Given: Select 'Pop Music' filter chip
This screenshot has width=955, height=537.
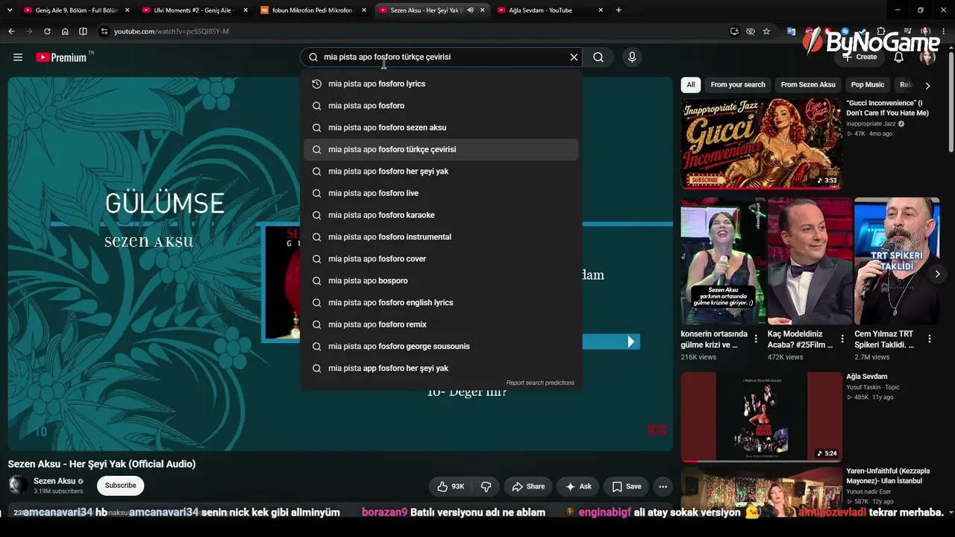Looking at the screenshot, I should pyautogui.click(x=868, y=85).
